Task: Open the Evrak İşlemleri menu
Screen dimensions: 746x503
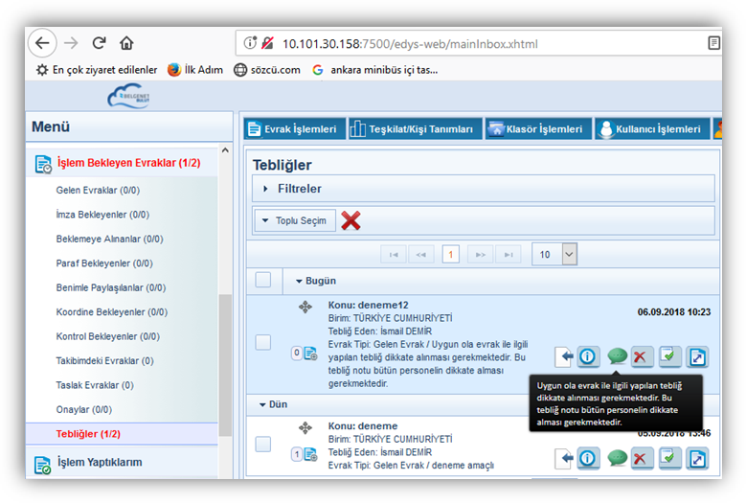Action: (x=292, y=129)
